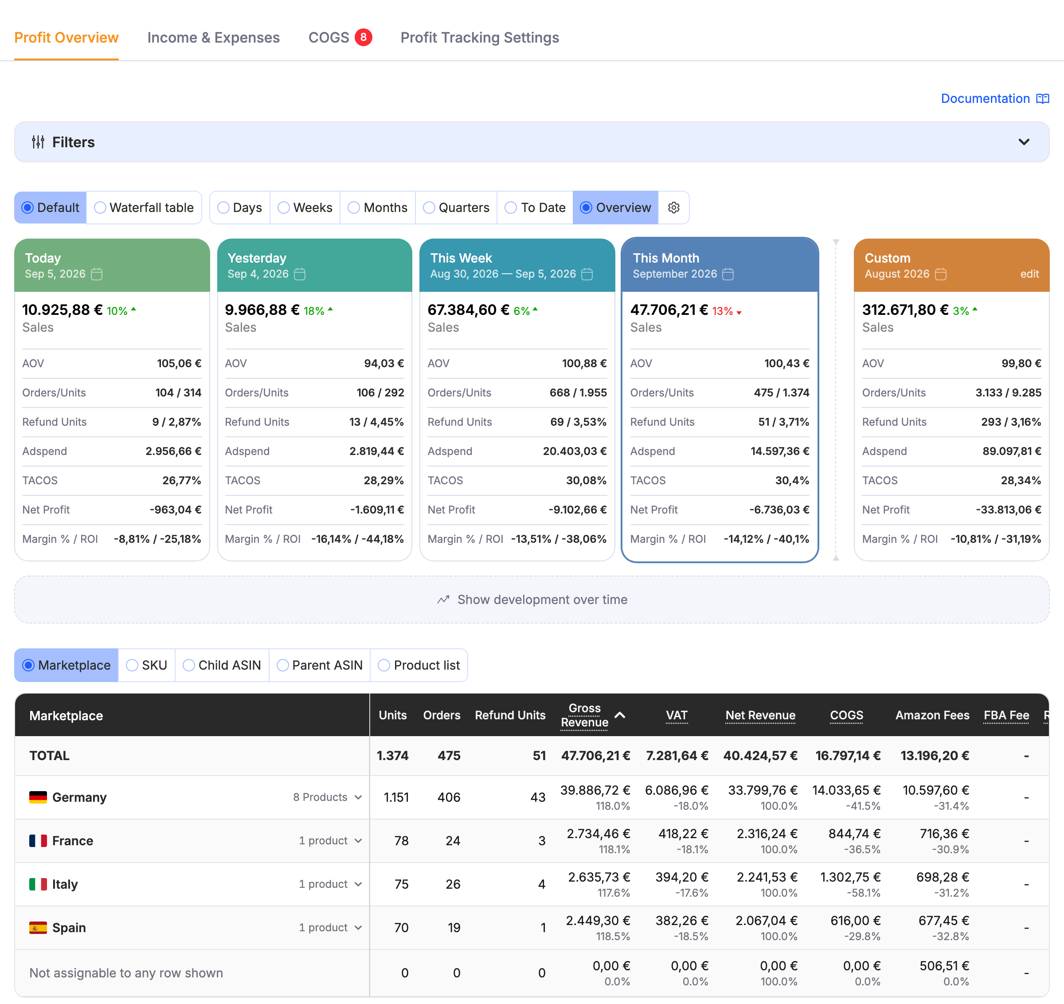Sort by the COGS column header

[846, 715]
